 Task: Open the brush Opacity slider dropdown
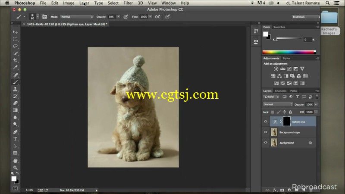click(118, 17)
